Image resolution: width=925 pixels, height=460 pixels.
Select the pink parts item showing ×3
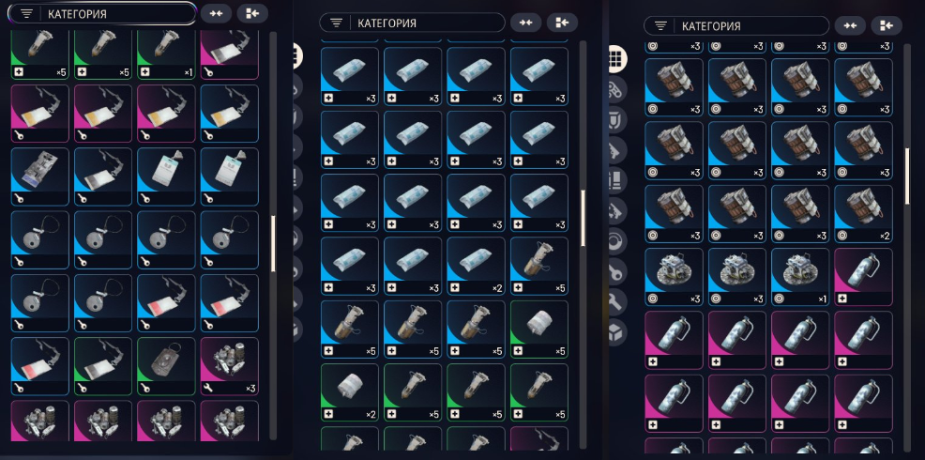click(x=230, y=366)
